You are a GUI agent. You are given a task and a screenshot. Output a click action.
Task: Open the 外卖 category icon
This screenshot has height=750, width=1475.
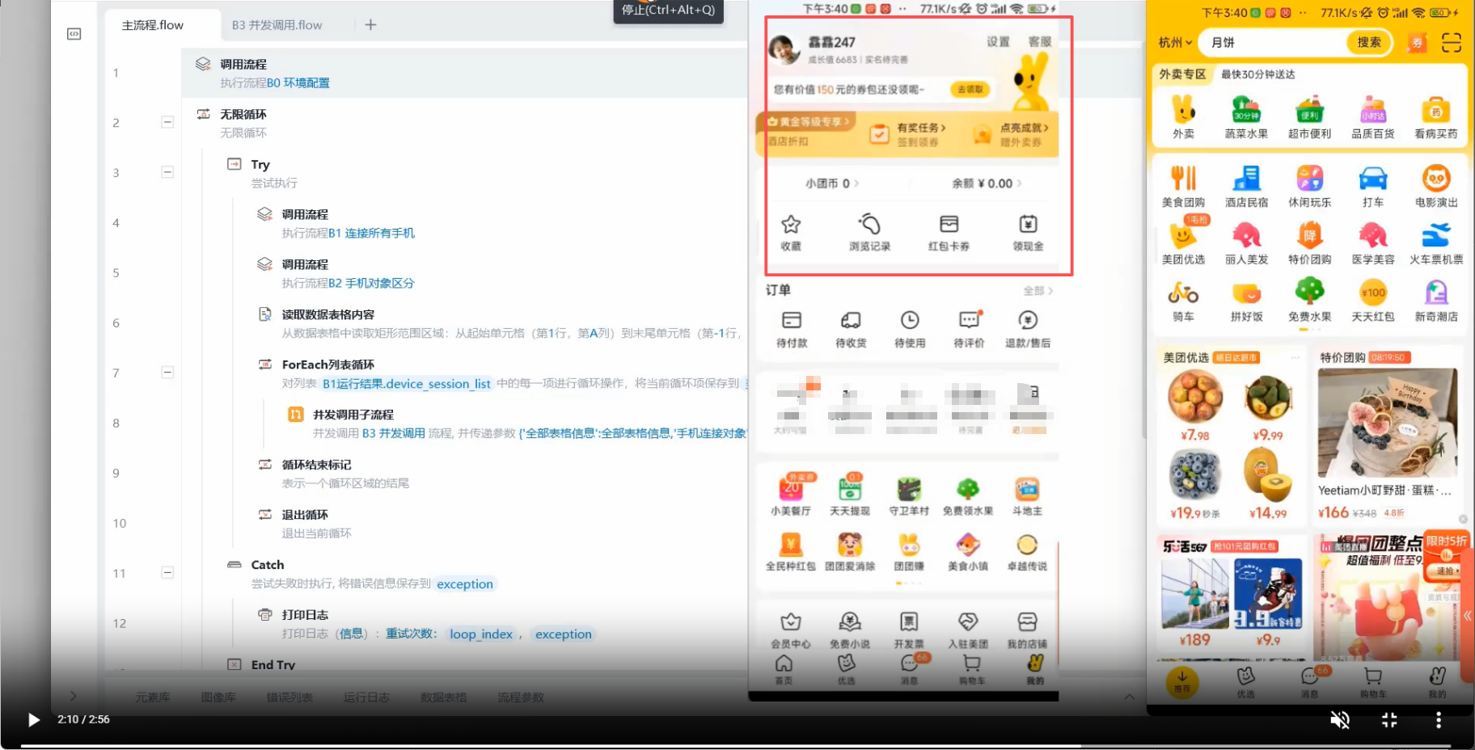tap(1184, 117)
